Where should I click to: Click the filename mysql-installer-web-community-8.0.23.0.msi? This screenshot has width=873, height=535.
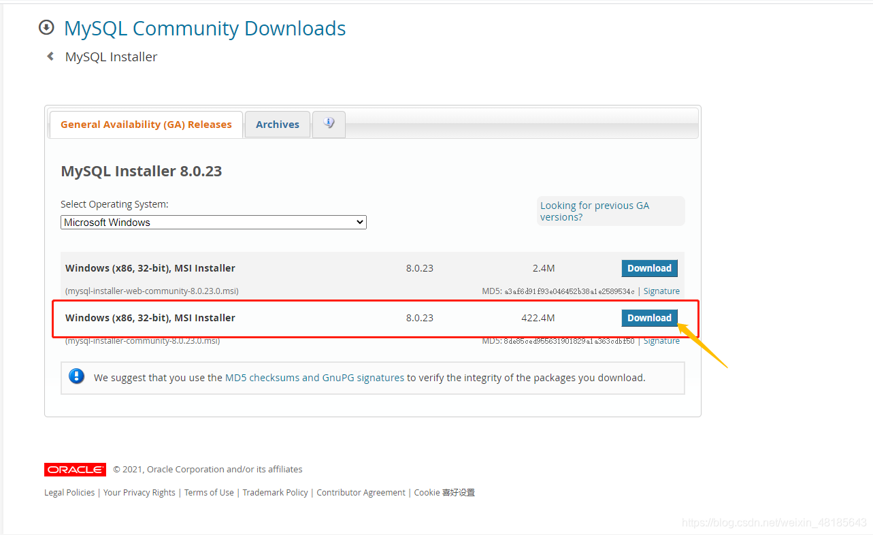(152, 291)
